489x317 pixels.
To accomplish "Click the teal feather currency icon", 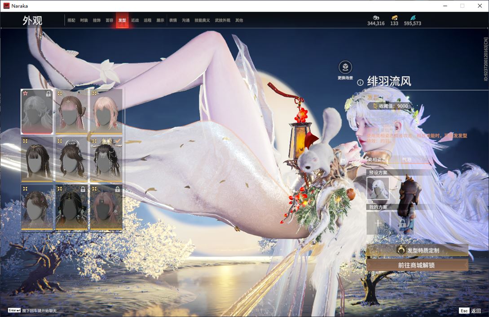I will click(413, 18).
